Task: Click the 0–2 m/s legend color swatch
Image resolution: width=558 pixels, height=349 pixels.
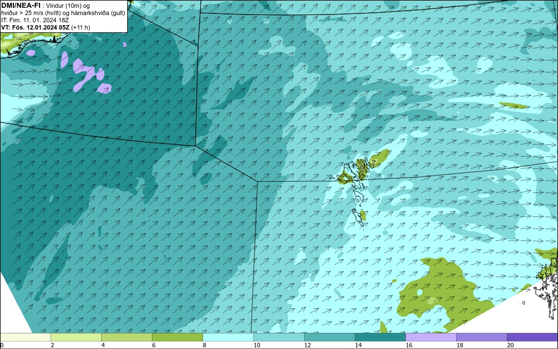Action: tap(26, 337)
